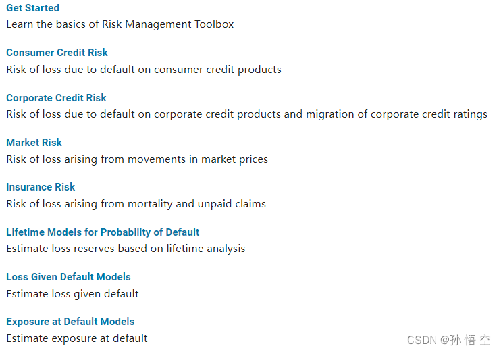Image resolution: width=501 pixels, height=352 pixels.
Task: Open Lifetime Models for Probability of Default
Action: coord(103,232)
